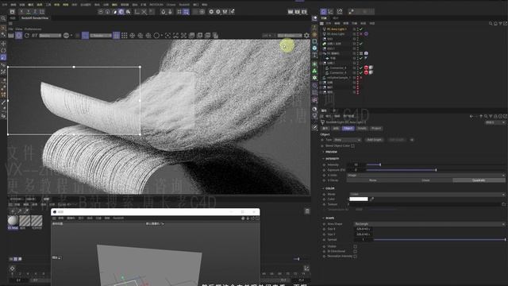
Task: Start IPR render play button
Action: [x=19, y=35]
